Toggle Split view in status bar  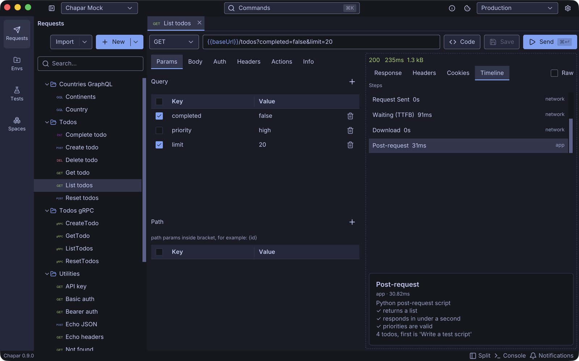click(480, 356)
